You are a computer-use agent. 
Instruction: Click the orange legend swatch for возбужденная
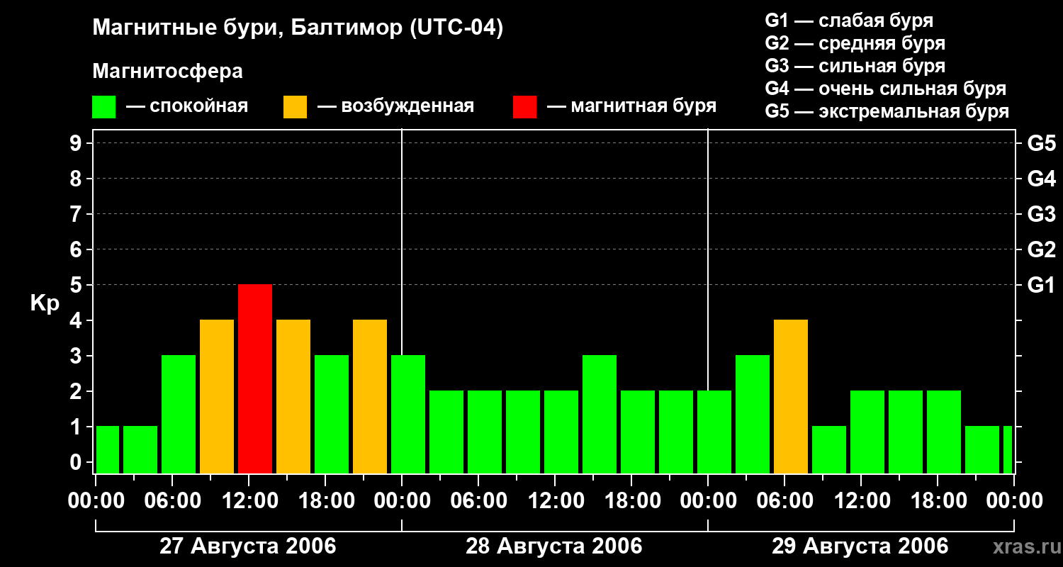[296, 107]
